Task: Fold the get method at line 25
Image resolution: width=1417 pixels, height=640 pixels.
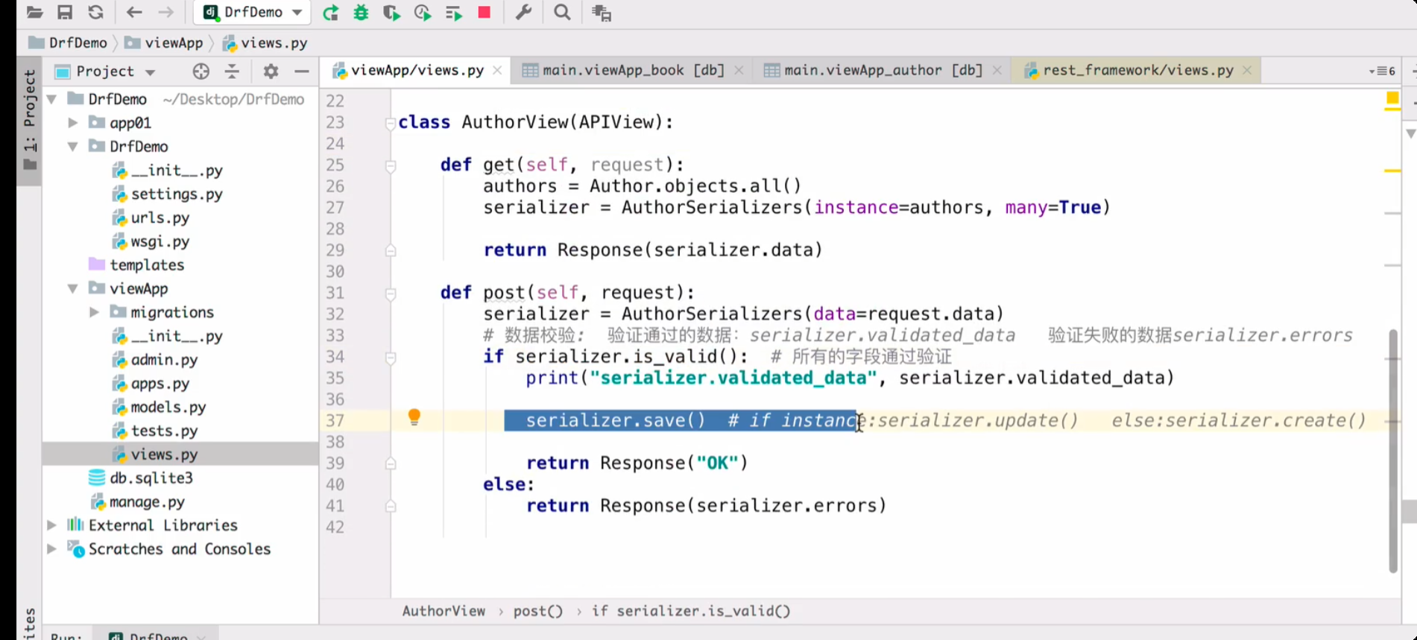Action: [x=391, y=165]
